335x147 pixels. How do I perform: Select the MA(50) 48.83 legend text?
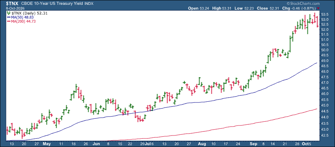tap(22, 17)
